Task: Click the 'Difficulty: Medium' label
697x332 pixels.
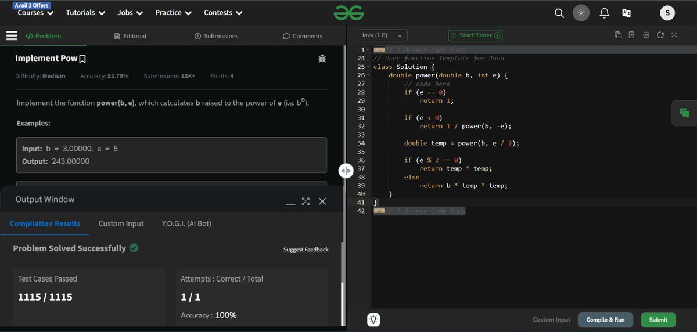Action: point(40,76)
